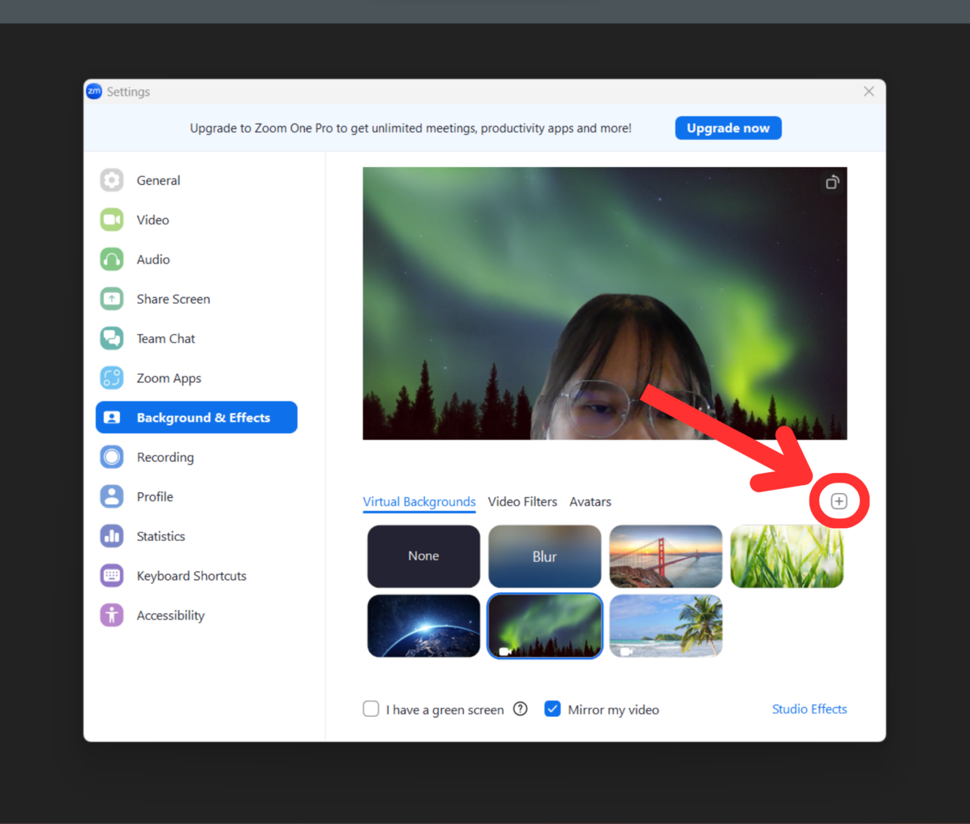Switch to the Video Filters tab
Screen dimensions: 970x824
click(522, 501)
